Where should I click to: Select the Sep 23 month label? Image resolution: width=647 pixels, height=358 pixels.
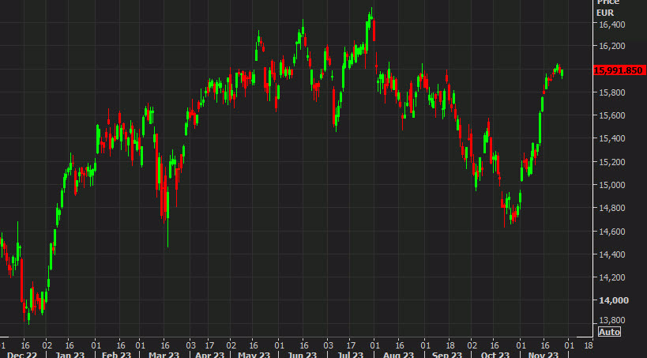pyautogui.click(x=447, y=354)
